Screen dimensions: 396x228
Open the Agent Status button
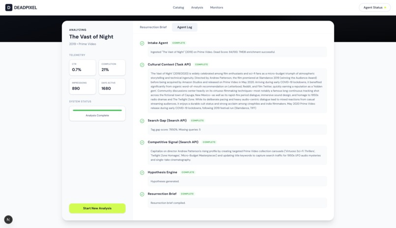click(374, 7)
